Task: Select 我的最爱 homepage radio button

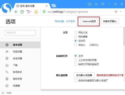Action: click(x=75, y=37)
